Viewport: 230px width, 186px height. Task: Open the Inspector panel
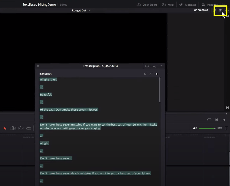[x=209, y=5]
